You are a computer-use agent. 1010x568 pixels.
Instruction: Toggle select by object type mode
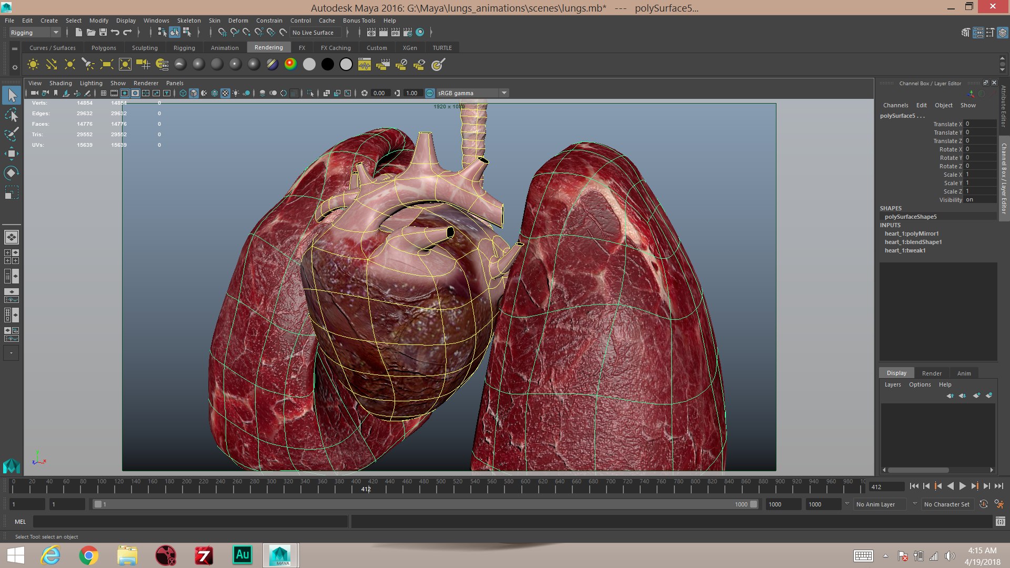pyautogui.click(x=175, y=33)
